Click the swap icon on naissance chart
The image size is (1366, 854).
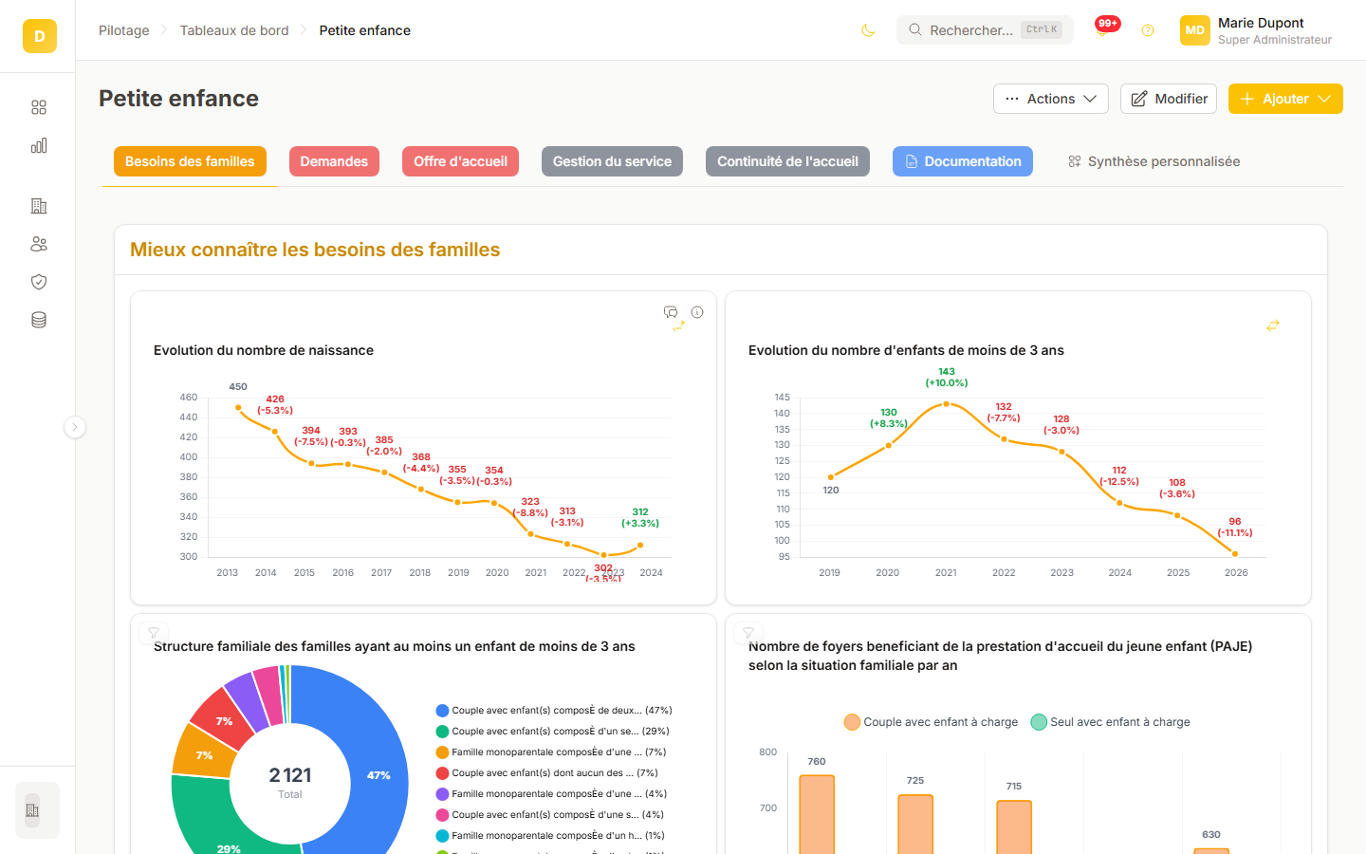coord(678,325)
